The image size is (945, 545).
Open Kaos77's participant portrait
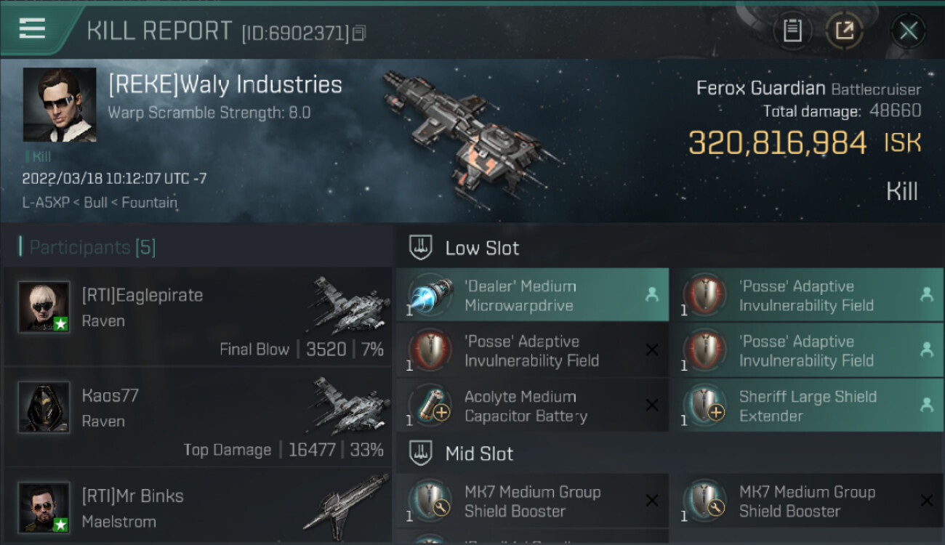44,407
